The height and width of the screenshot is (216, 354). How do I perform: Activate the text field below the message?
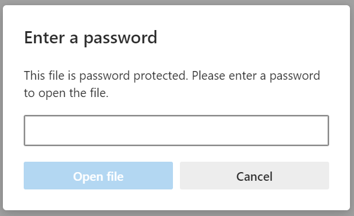point(176,131)
